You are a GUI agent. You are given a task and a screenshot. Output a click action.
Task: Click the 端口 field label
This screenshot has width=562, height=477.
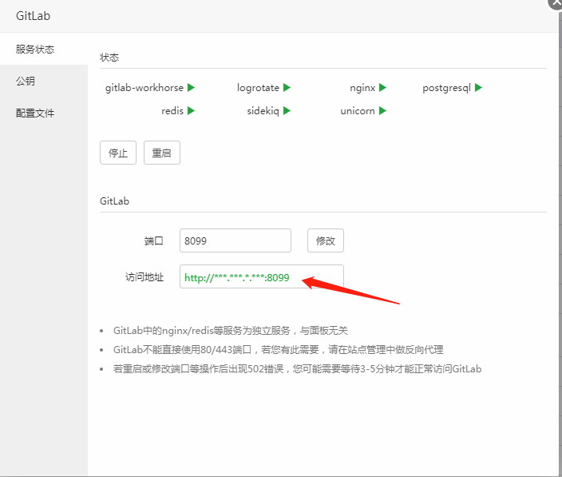154,240
